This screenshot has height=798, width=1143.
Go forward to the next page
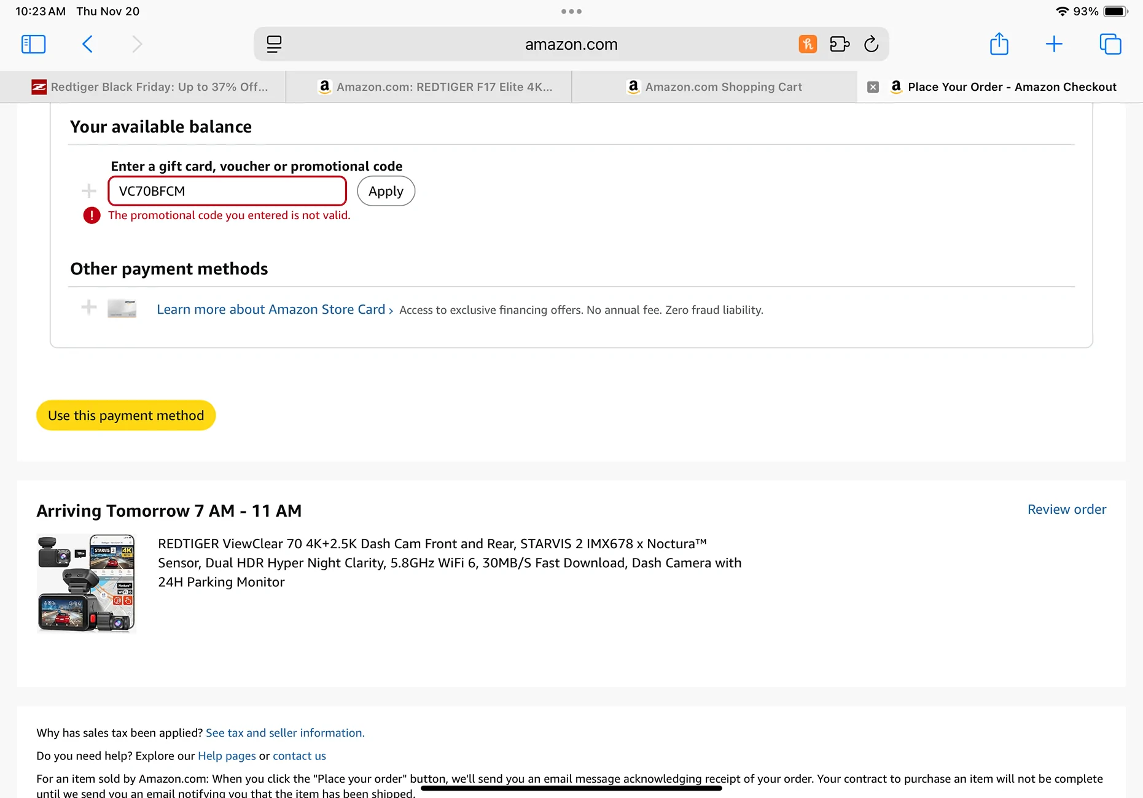137,44
